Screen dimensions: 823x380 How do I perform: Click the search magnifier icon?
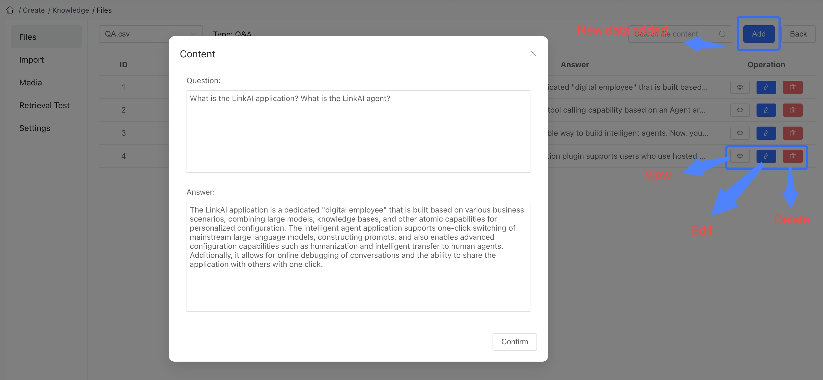[722, 34]
